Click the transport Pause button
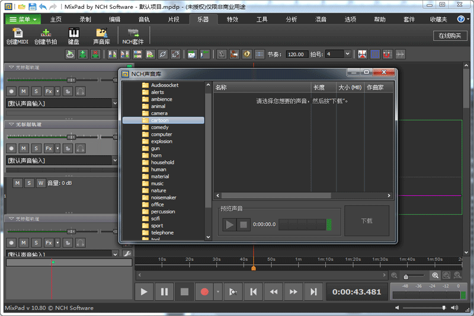 click(164, 292)
